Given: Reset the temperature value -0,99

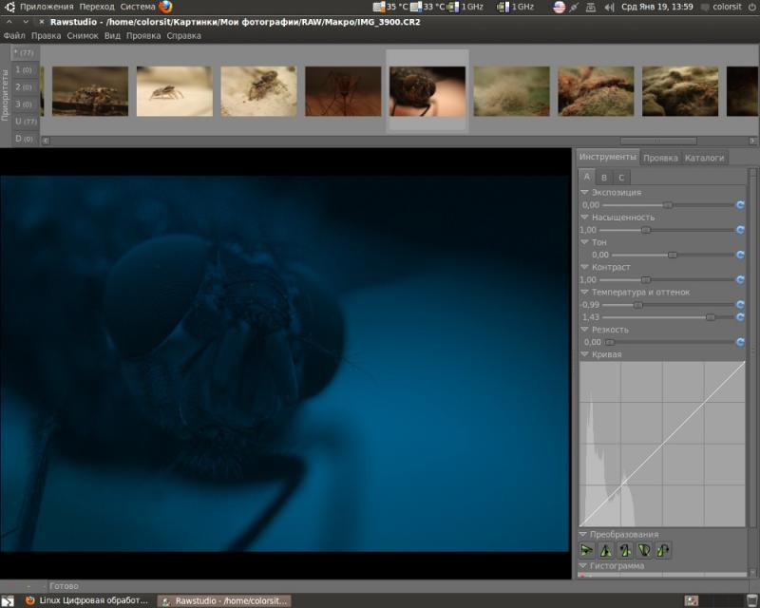Looking at the screenshot, I should (740, 305).
